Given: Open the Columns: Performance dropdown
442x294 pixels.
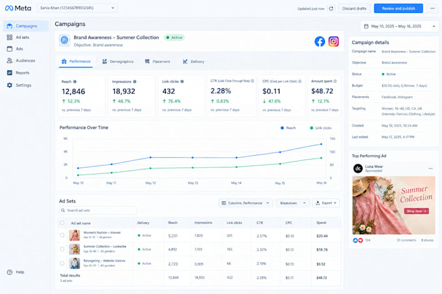Looking at the screenshot, I should coord(246,203).
